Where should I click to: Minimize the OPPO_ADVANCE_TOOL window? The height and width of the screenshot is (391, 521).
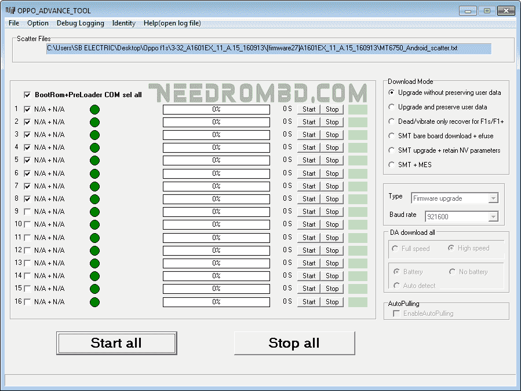[x=468, y=10]
